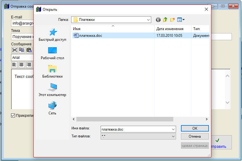Go up one folder level icon
The image size is (242, 161).
coord(165,20)
